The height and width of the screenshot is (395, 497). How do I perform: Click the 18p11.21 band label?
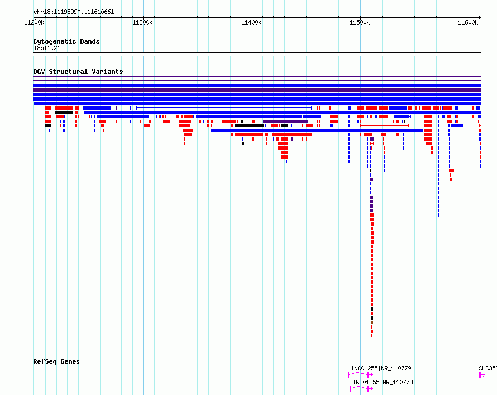click(x=47, y=49)
